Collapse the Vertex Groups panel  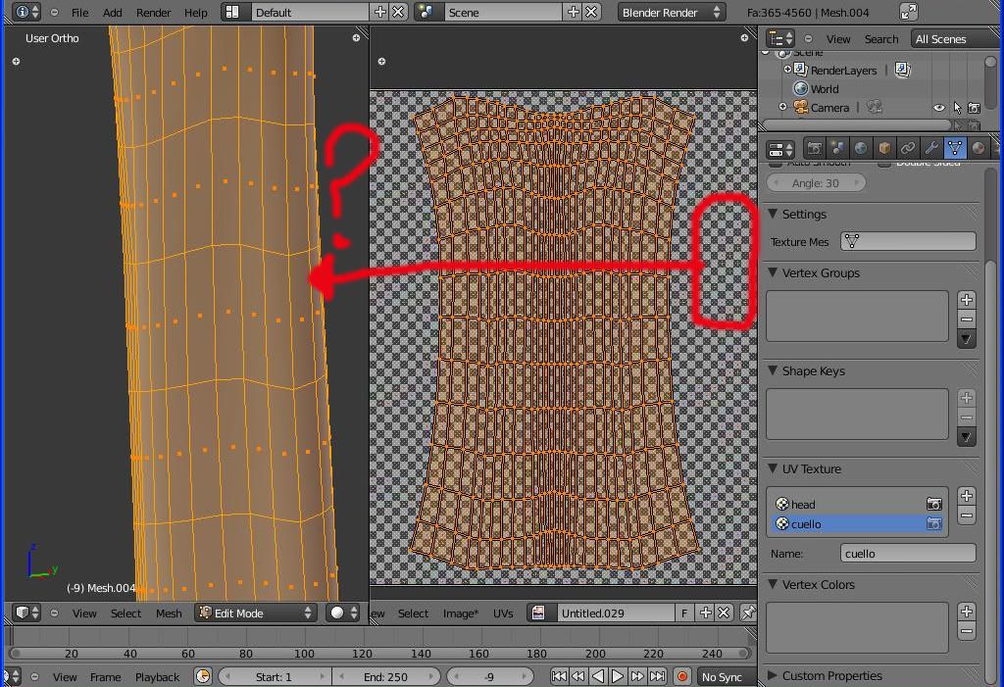[x=820, y=272]
